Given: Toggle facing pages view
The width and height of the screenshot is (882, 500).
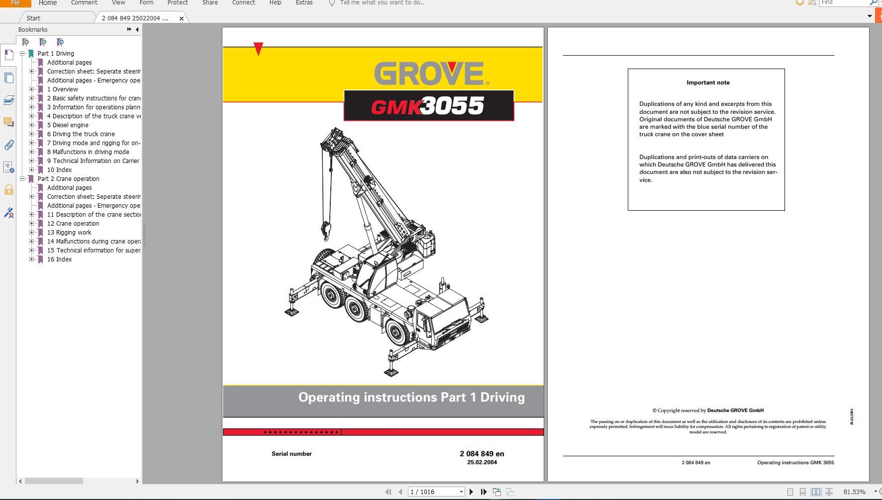Looking at the screenshot, I should pyautogui.click(x=816, y=492).
